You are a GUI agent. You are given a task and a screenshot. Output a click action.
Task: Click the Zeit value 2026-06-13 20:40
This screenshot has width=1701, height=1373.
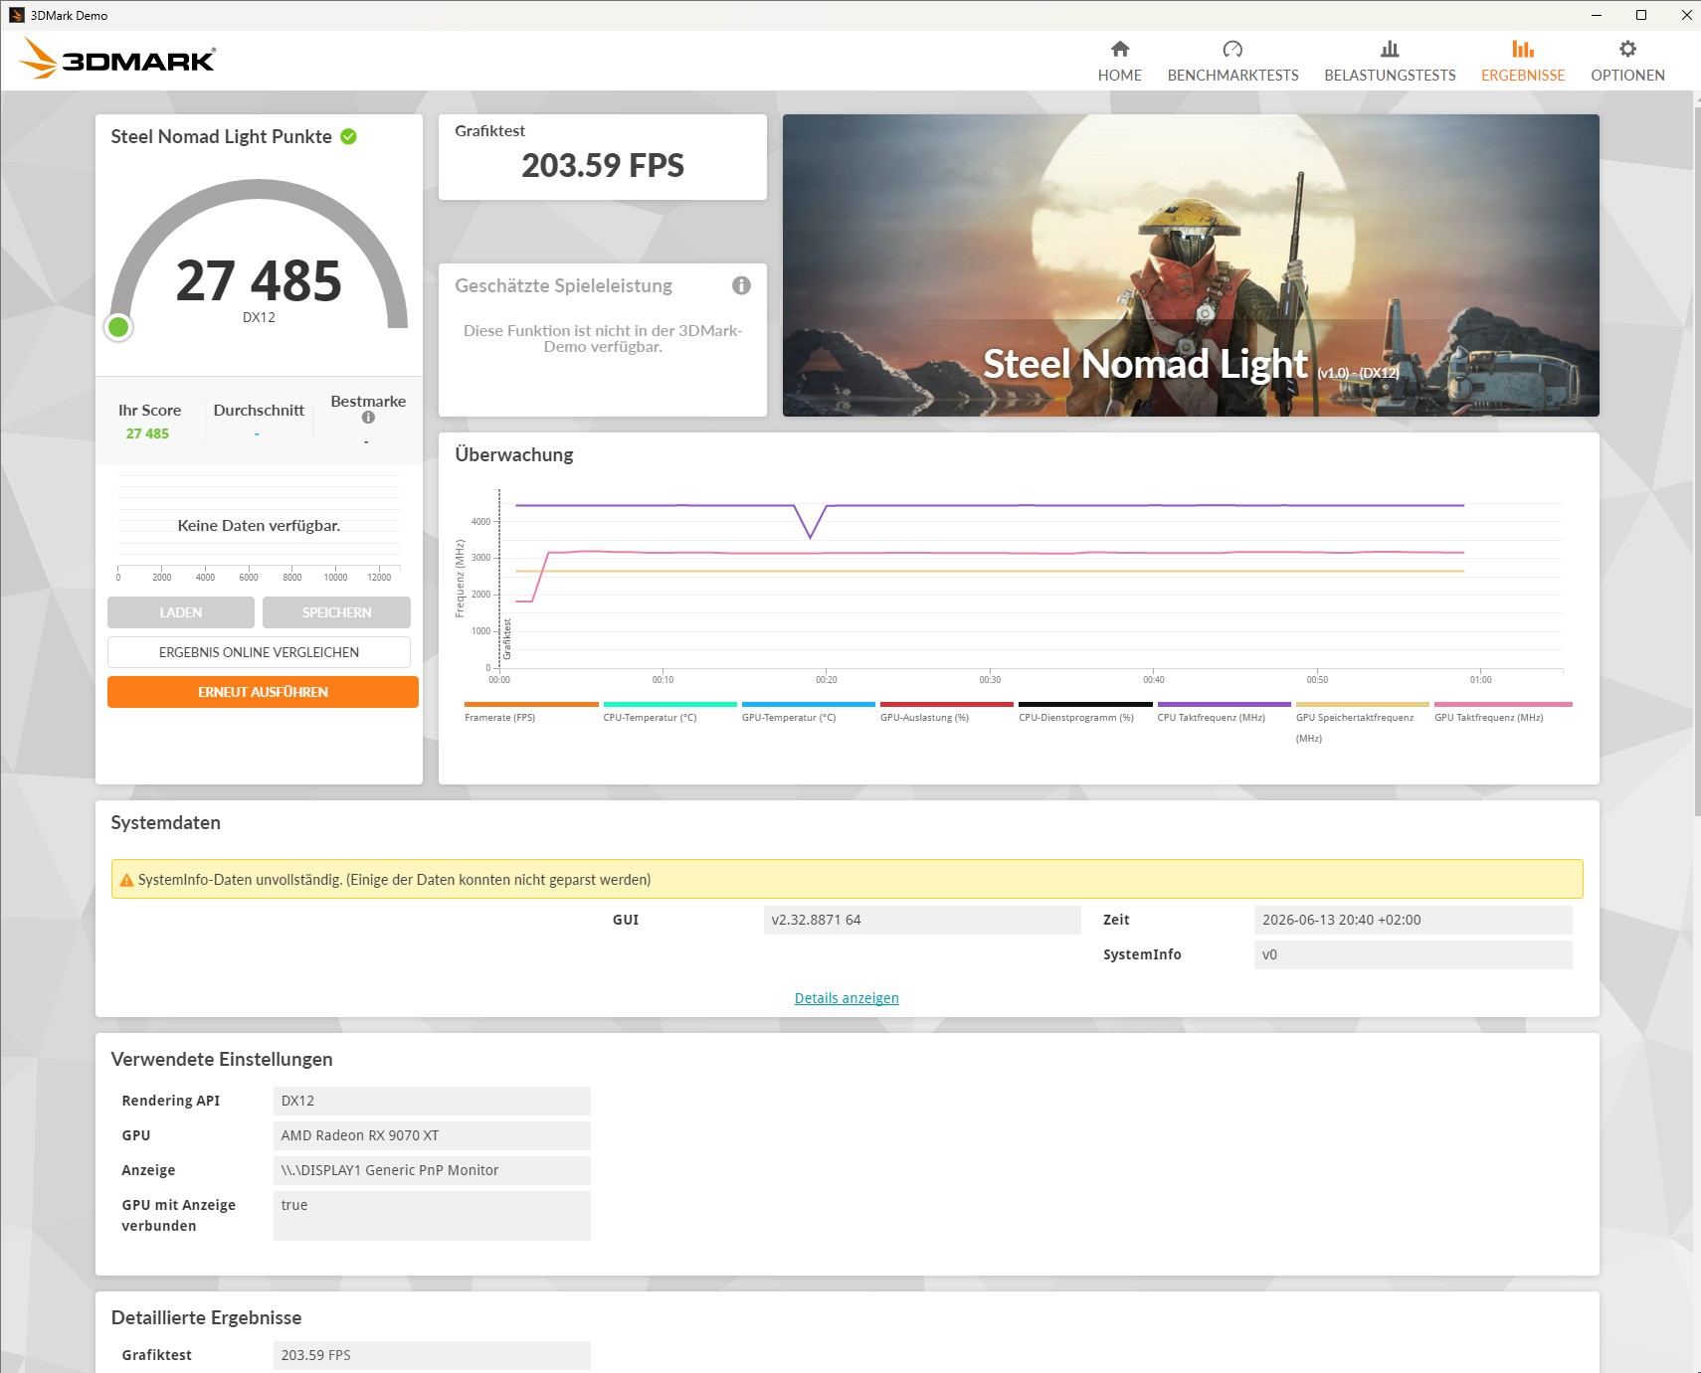[1413, 920]
